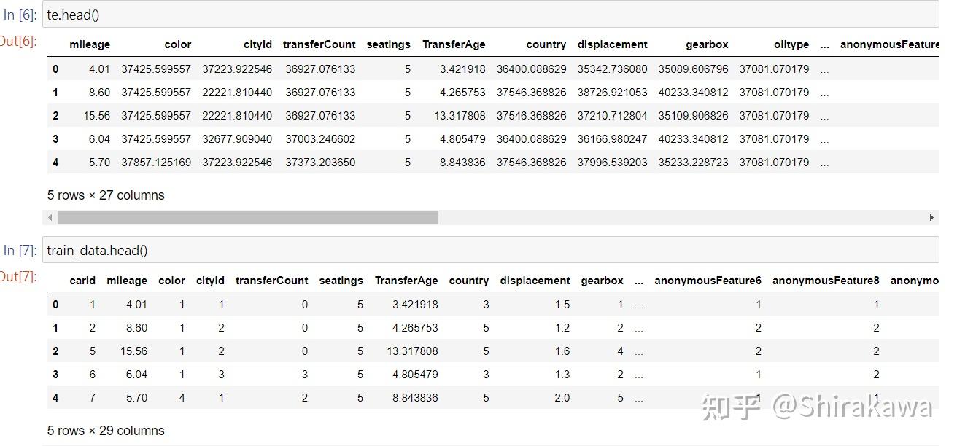Click seatings header in train_data output
957x446 pixels.
pyautogui.click(x=341, y=281)
